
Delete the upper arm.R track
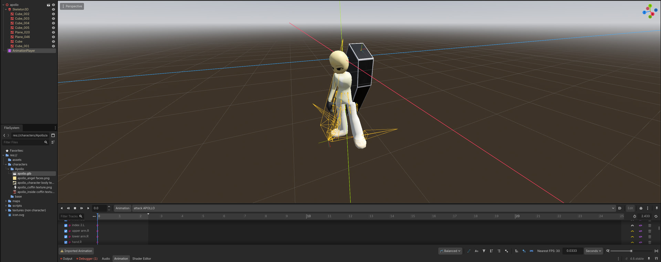click(x=650, y=231)
